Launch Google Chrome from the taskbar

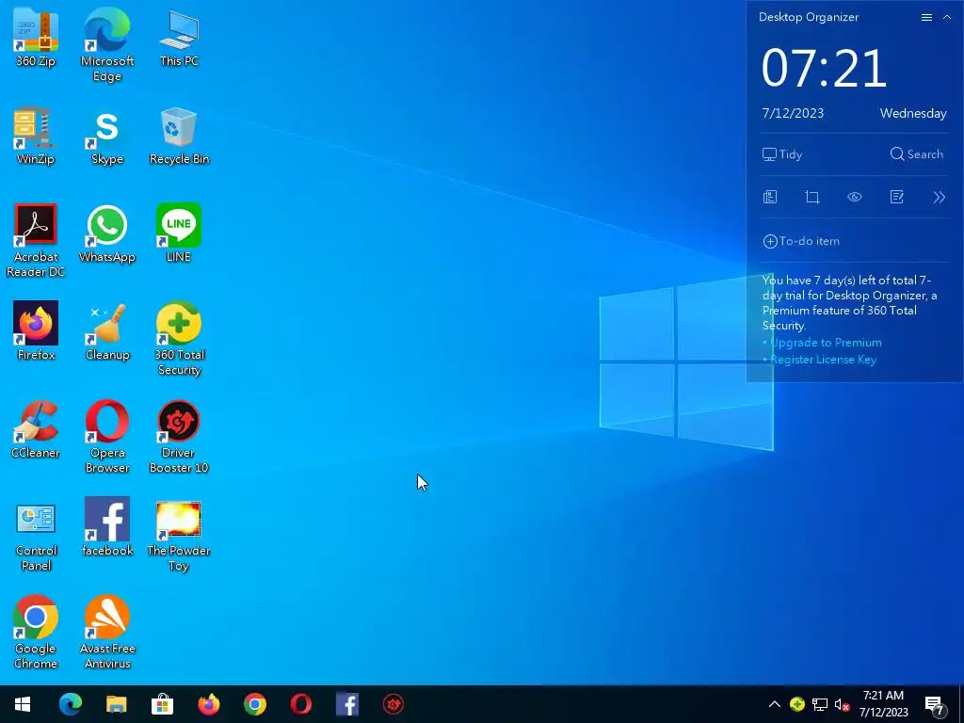click(254, 704)
